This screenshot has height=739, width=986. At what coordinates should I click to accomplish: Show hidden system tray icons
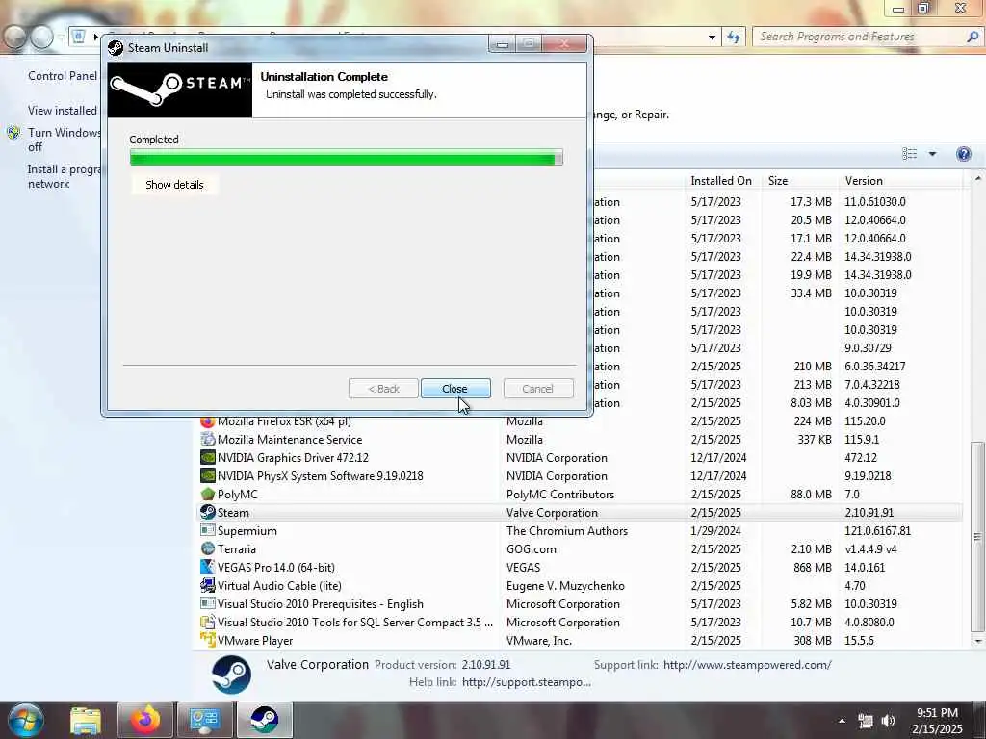[x=842, y=721]
